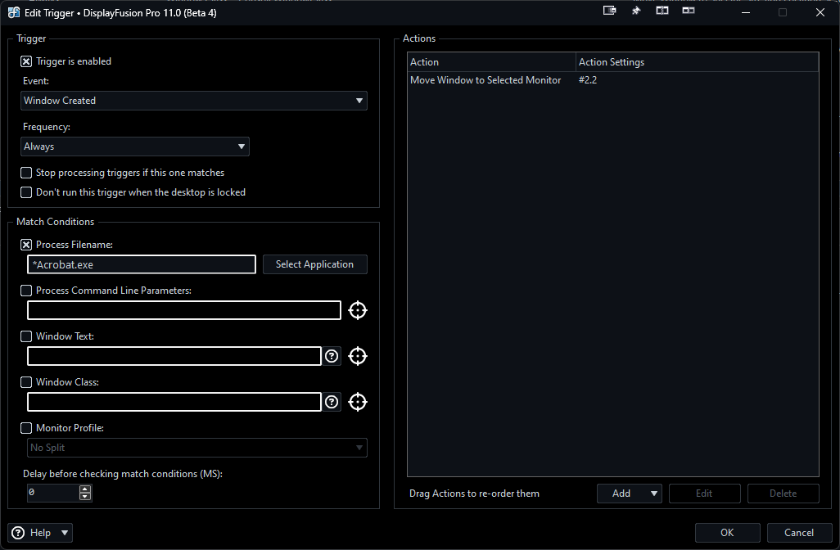
Task: Open the Add actions dropdown button
Action: (x=629, y=494)
